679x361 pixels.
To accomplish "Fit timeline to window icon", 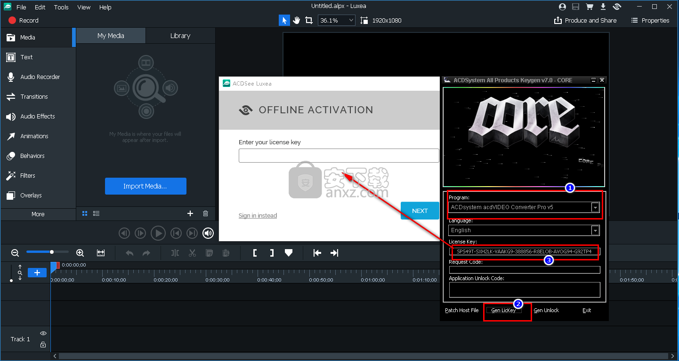I will point(101,253).
